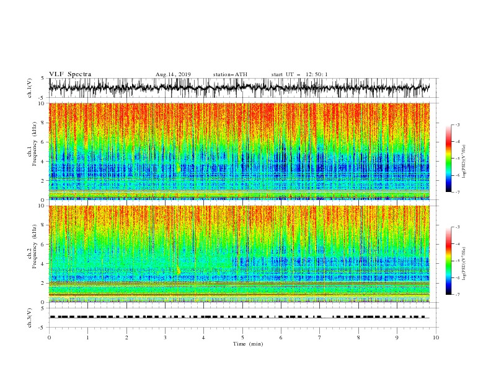This screenshot has height=379, width=491.
Task: Click the ch.3 black pulse-marker trace
Action: click(x=239, y=317)
